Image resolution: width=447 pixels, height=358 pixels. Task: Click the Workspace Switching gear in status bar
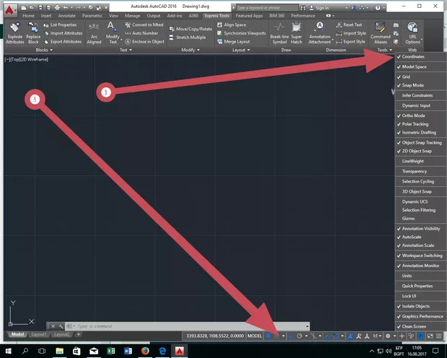coord(388,336)
